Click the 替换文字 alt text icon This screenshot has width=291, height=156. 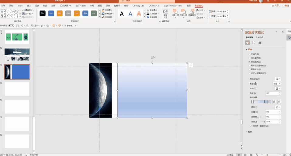pos(165,14)
